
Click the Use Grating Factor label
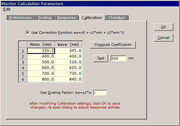point(66,93)
